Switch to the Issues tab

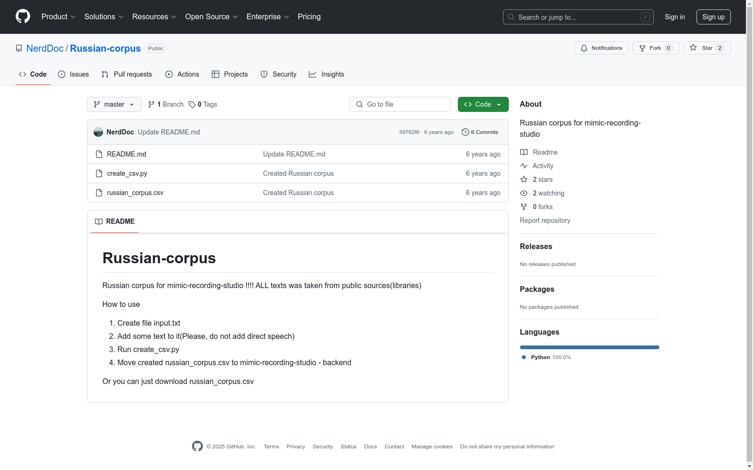(73, 74)
